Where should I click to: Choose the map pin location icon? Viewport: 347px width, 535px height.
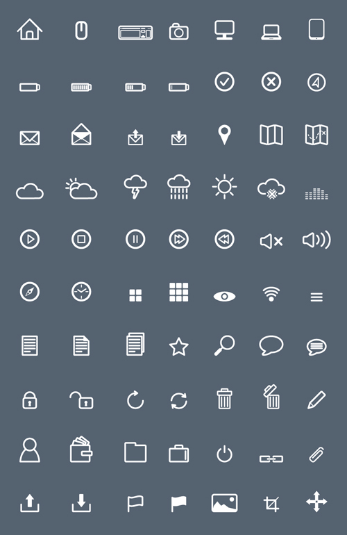click(224, 135)
